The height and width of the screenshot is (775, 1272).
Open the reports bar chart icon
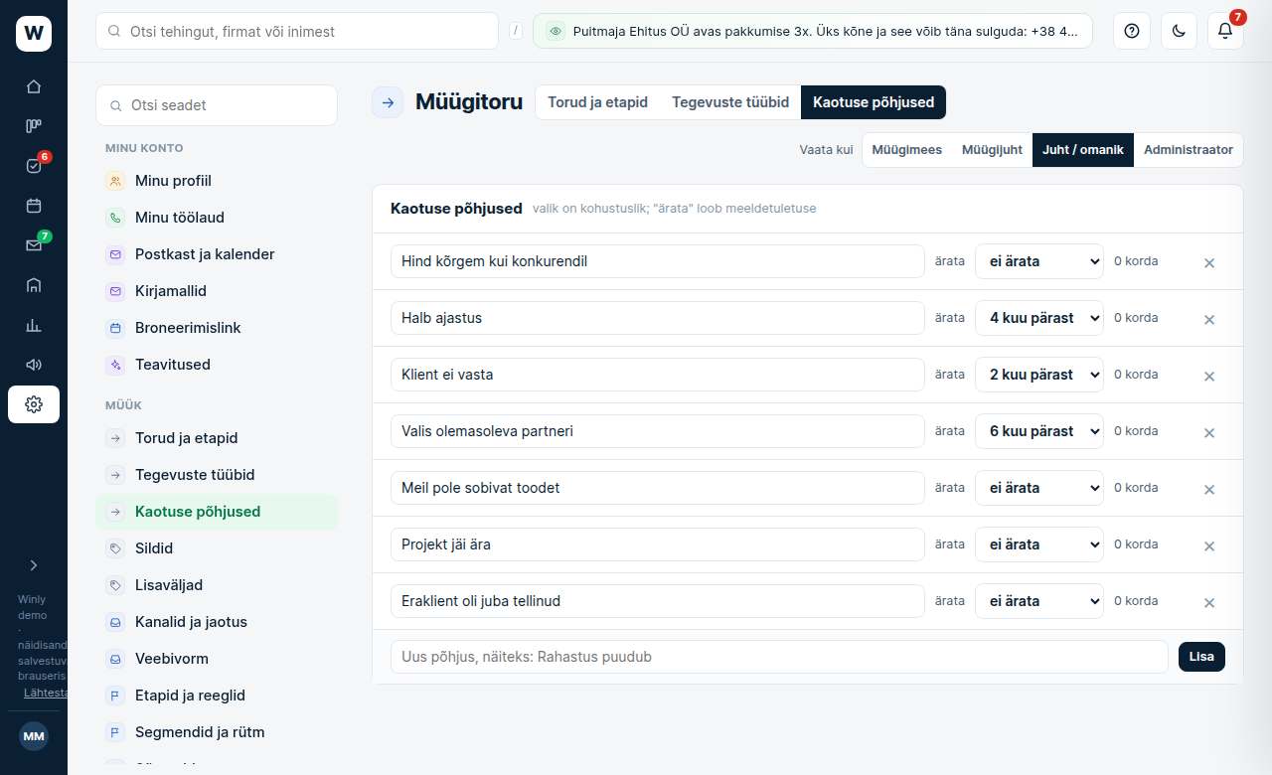tap(34, 325)
